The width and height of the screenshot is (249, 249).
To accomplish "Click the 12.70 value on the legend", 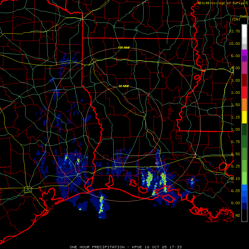I will (235, 31).
